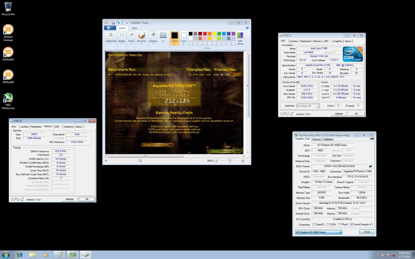Viewport: 415px width, 259px height.
Task: Click the GPU-Z screenshot camera icon
Action: pos(372,139)
